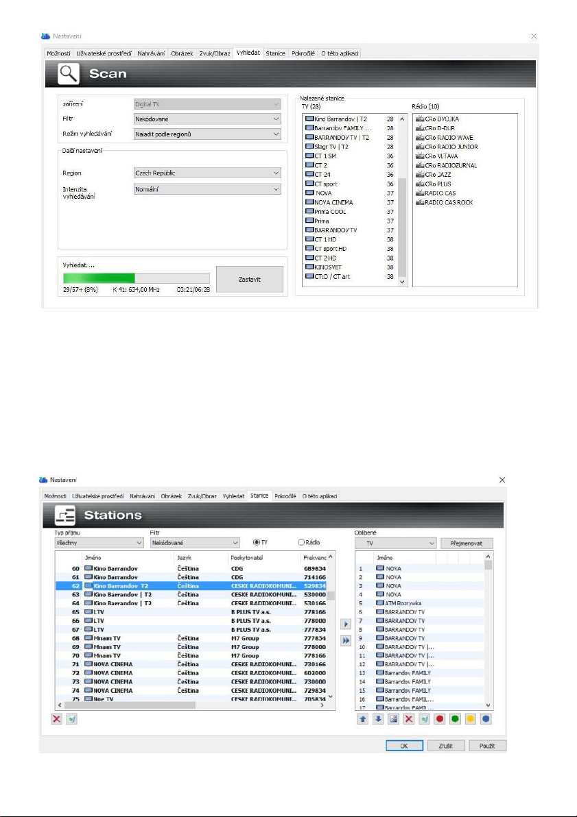Image resolution: width=577 pixels, height=817 pixels.
Task: Click the blue circle icon below favorites
Action: (x=486, y=719)
